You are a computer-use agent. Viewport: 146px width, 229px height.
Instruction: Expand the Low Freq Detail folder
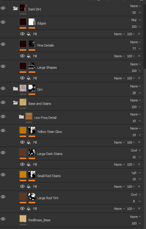coord(21,117)
